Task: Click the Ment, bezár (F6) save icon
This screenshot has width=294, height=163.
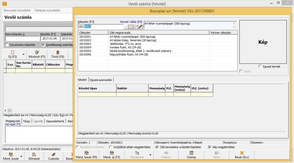Action: pyautogui.click(x=86, y=153)
